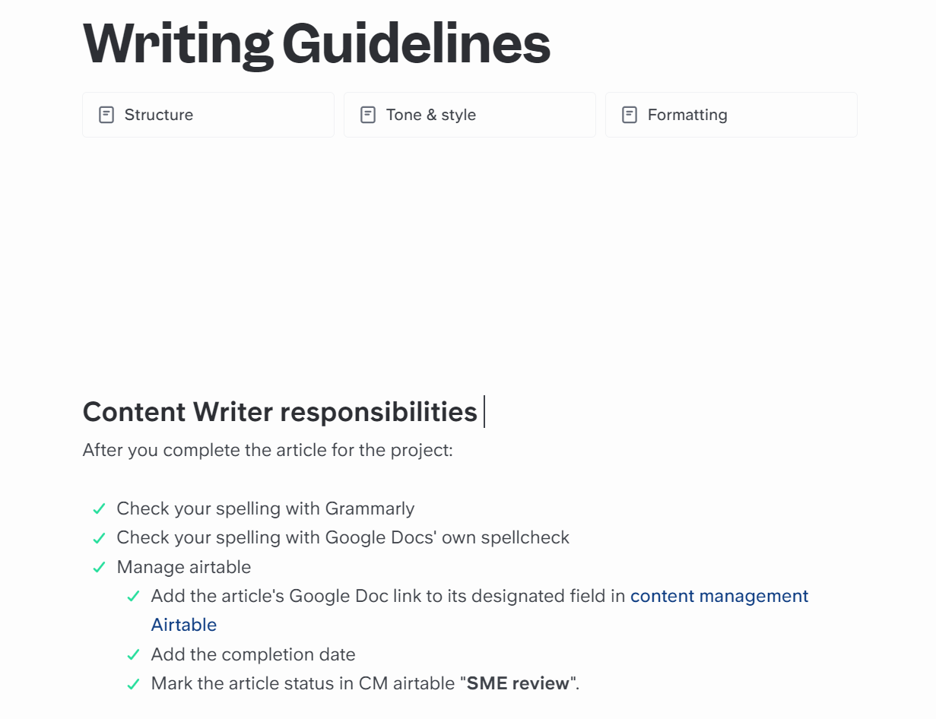Open the Structure page card
Image resolution: width=936 pixels, height=719 pixels.
coord(208,115)
